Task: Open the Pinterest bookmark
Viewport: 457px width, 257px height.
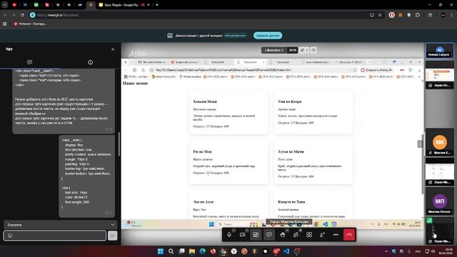Action: point(30,24)
